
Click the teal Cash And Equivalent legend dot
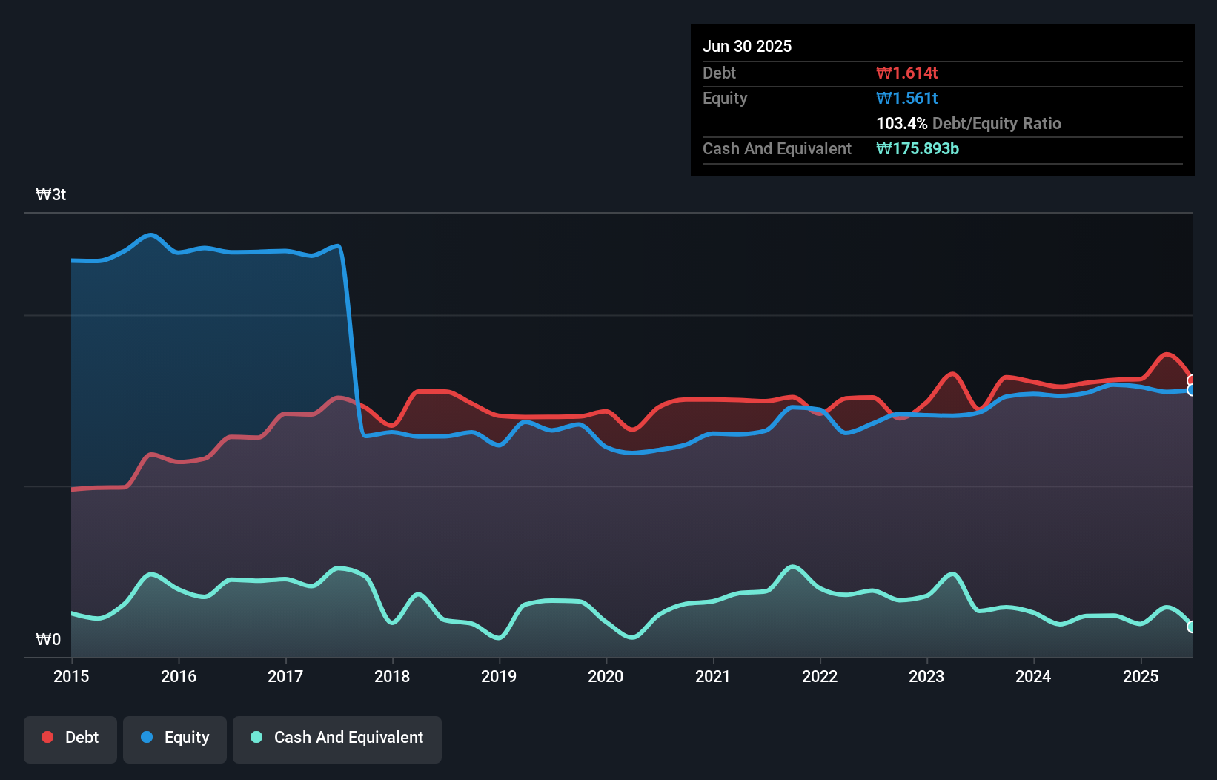point(255,737)
